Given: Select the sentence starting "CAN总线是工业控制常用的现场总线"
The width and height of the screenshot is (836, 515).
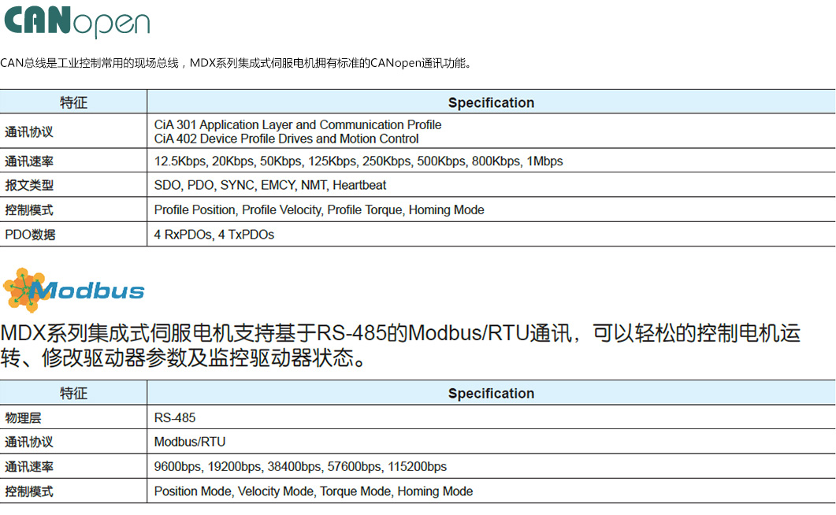Looking at the screenshot, I should 236,63.
